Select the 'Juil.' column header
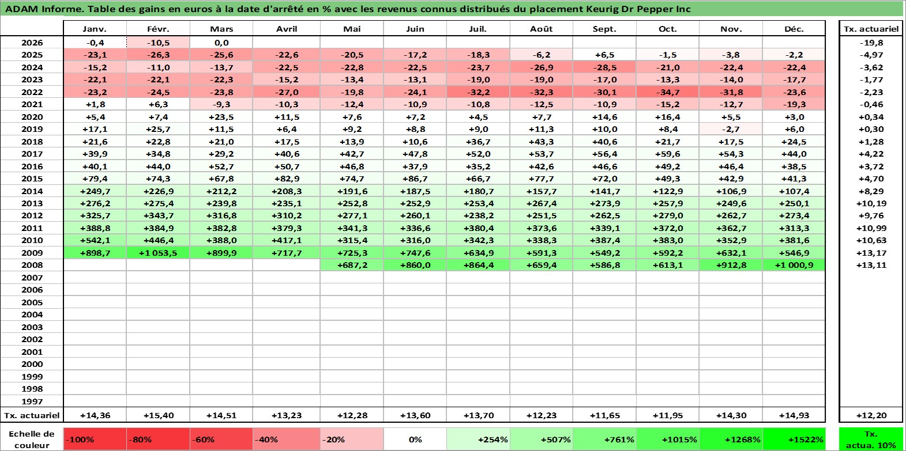Image resolution: width=906 pixels, height=451 pixels. click(478, 29)
